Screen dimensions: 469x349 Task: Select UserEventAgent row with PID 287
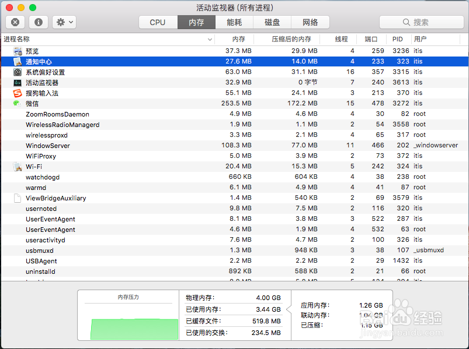[235, 218]
